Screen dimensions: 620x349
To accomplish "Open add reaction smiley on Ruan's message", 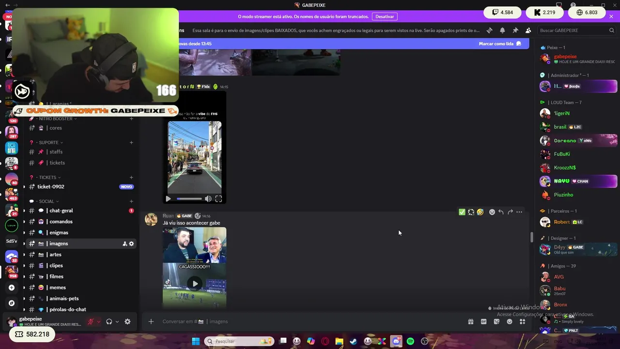I will click(492, 212).
